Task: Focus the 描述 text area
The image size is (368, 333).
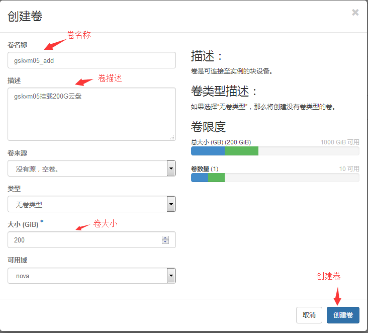Action: [91, 114]
